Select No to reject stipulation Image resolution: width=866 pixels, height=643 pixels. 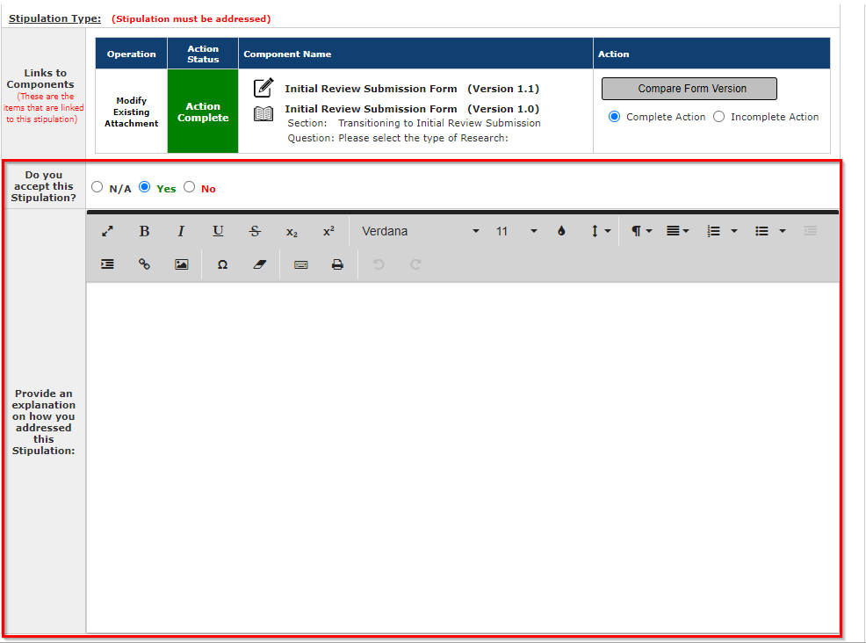click(190, 187)
